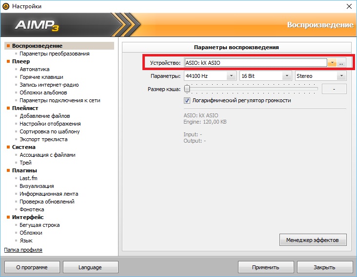Select Параметры преобразования in the sidebar
Screen dimensions: 357x277
(55, 54)
